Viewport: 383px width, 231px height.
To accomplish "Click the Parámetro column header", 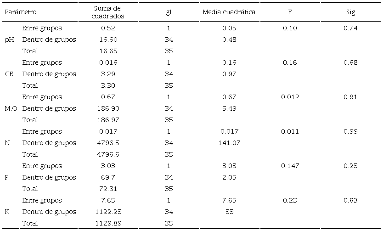I will (21, 12).
